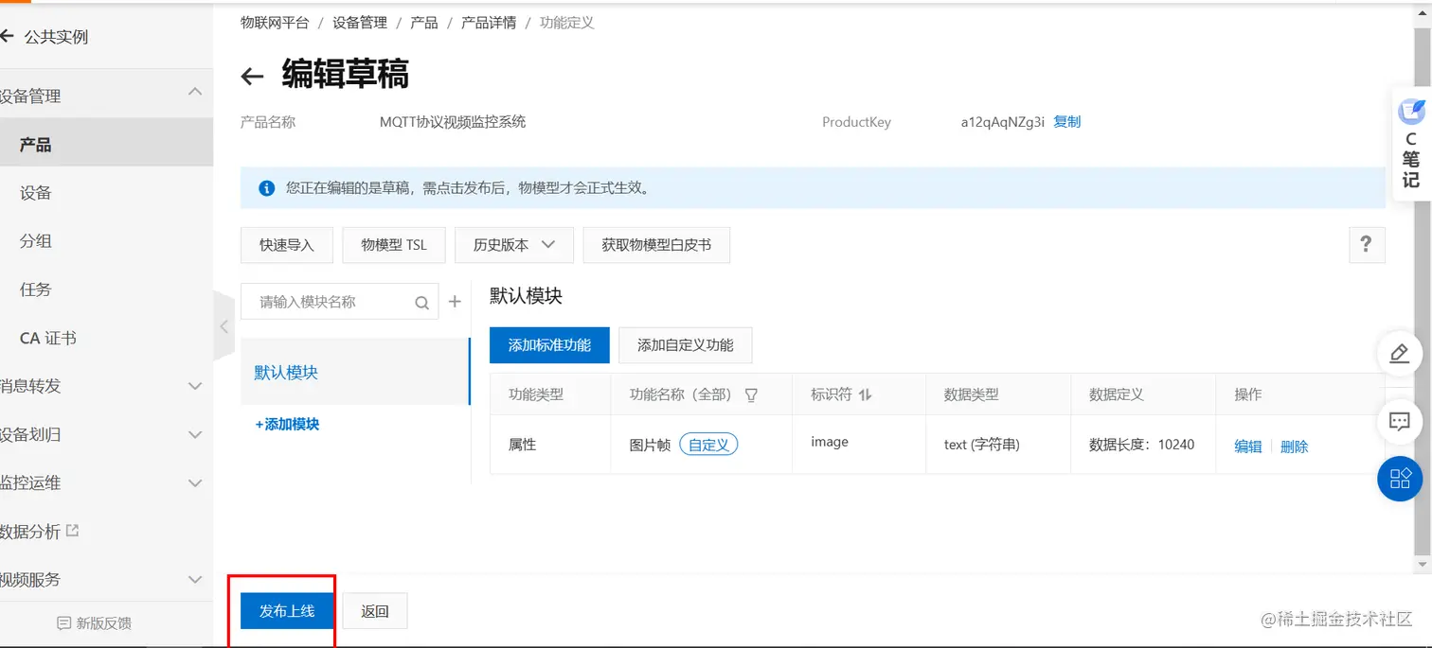Open the 历史版本 dropdown
This screenshot has width=1432, height=648.
[x=514, y=245]
